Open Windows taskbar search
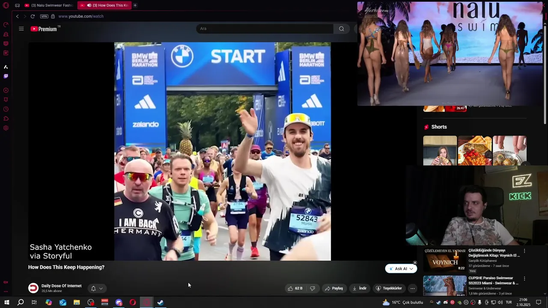548x308 pixels. [21, 302]
